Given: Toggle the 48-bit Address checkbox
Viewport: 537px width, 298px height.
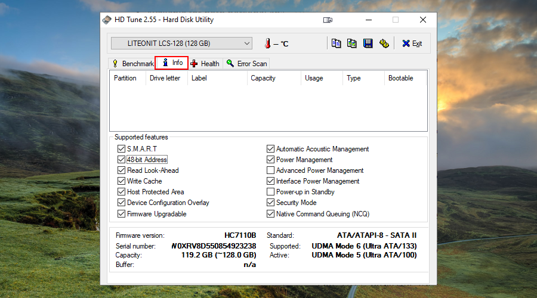Looking at the screenshot, I should click(x=121, y=160).
